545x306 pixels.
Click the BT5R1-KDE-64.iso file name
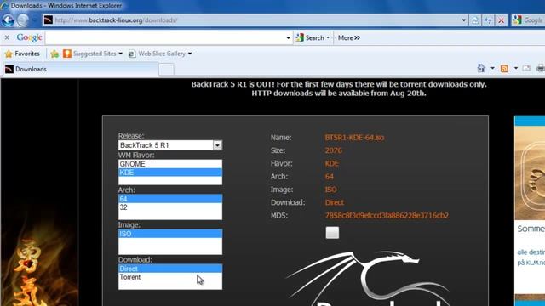354,138
